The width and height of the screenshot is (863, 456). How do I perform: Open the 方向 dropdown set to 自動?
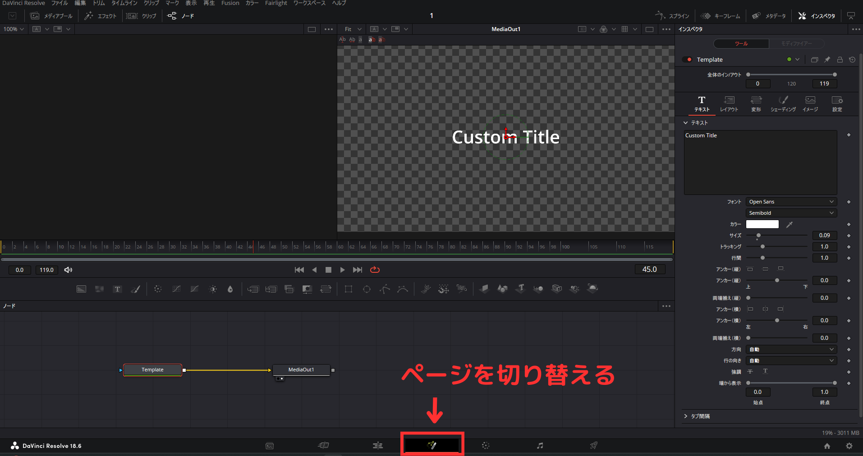791,349
